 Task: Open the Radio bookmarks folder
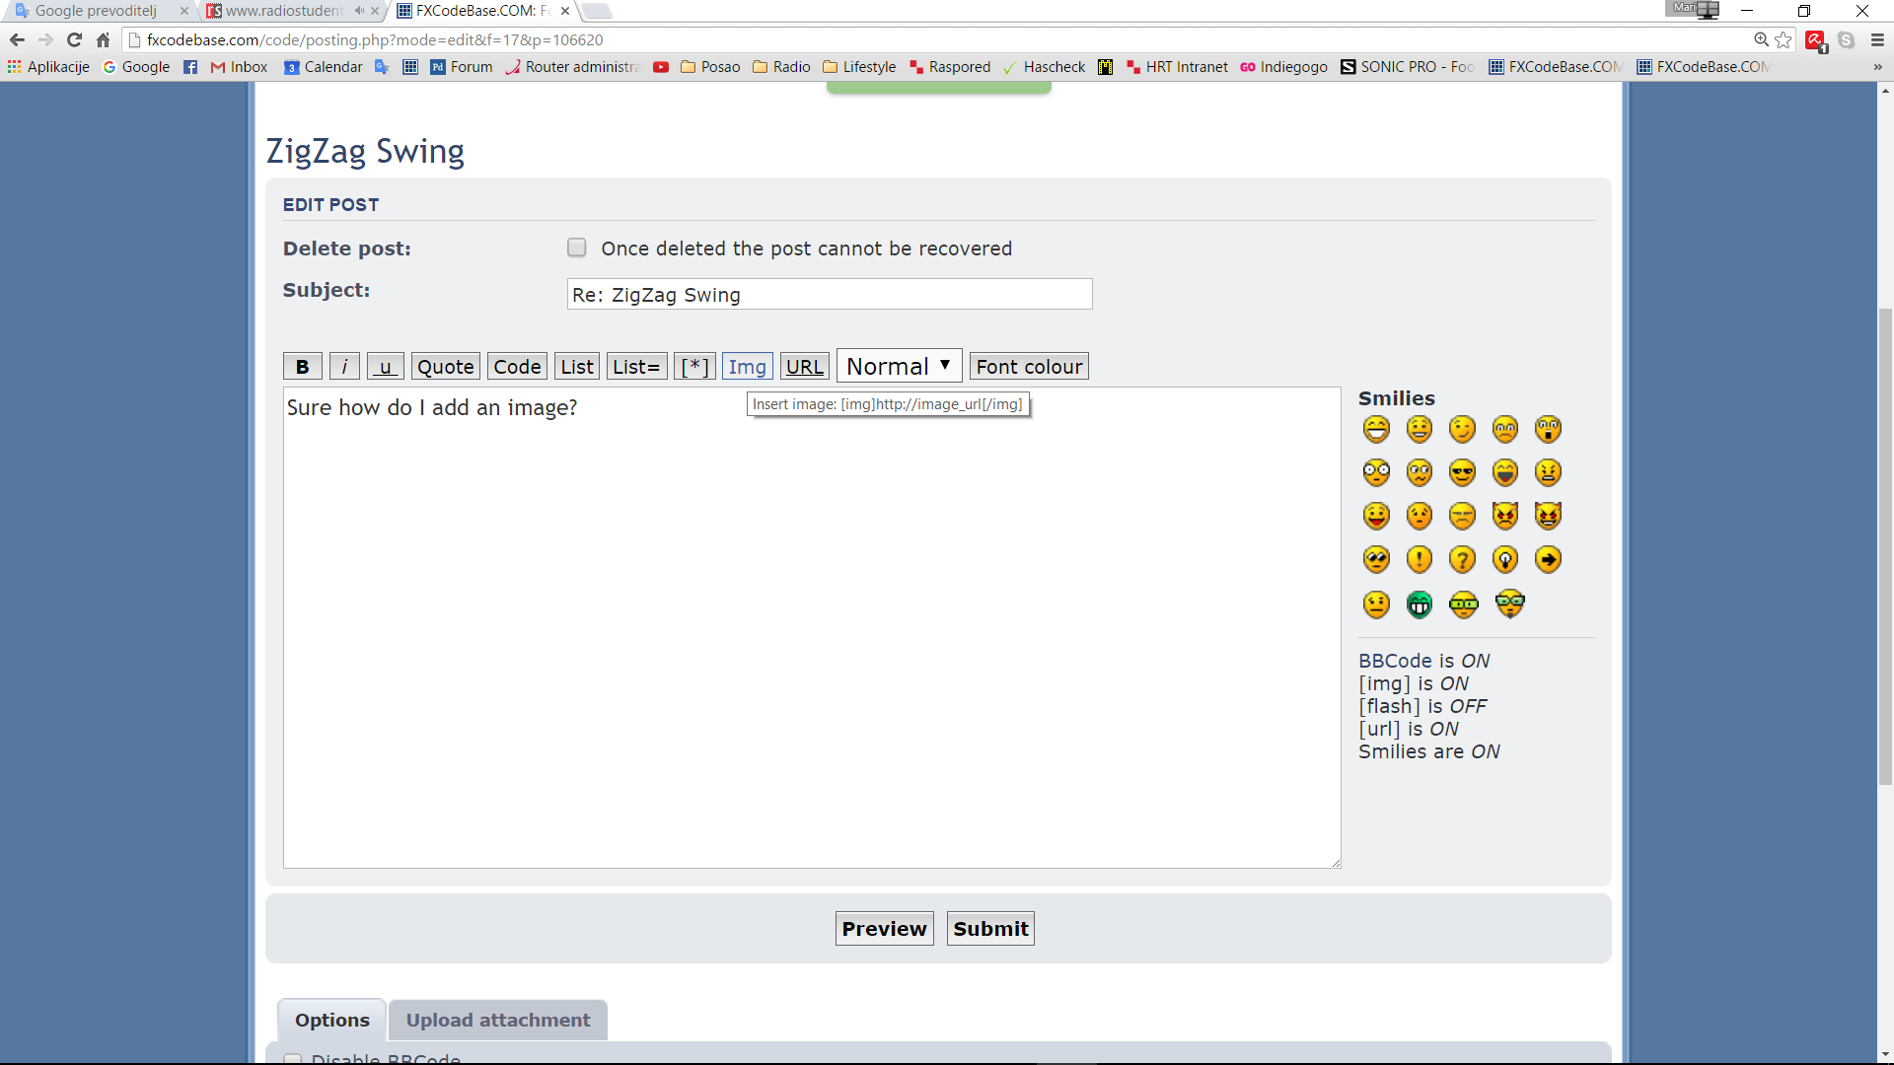781,67
